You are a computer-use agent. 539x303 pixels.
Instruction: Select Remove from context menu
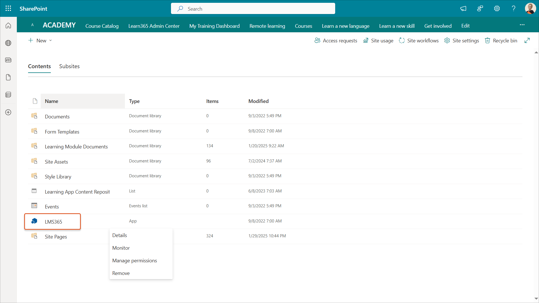(141, 273)
